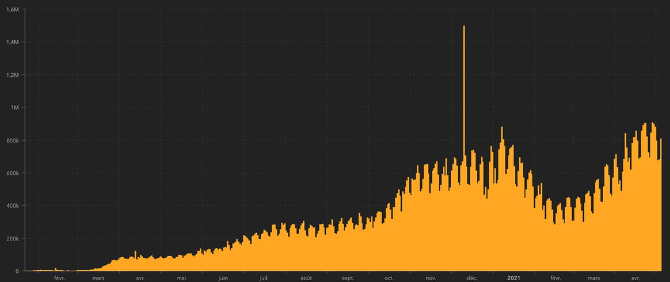Click the sept. month label
670x282 pixels.
coord(348,278)
